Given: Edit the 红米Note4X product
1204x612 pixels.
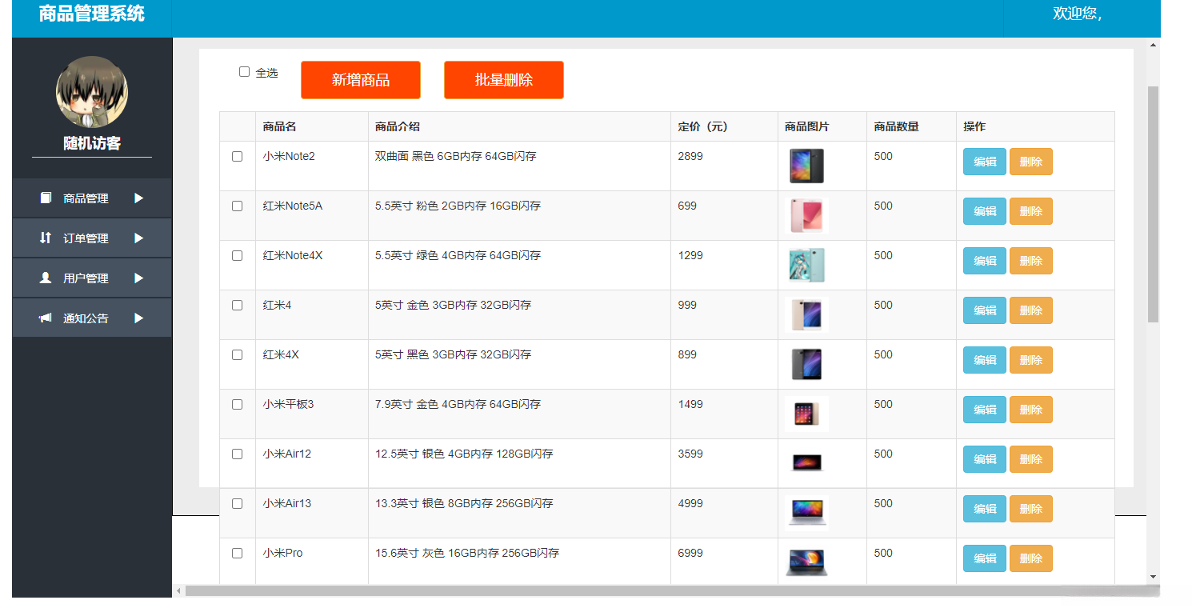Looking at the screenshot, I should pyautogui.click(x=985, y=261).
